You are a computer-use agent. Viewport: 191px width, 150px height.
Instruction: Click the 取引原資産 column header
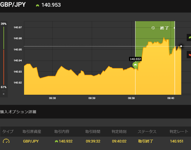coord(32,132)
